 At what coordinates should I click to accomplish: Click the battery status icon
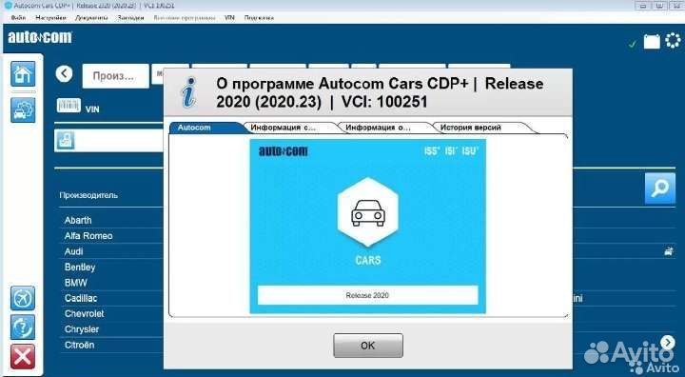point(652,42)
